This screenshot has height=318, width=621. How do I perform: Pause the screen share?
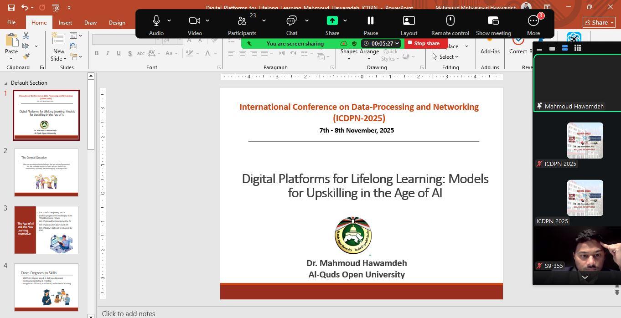tap(371, 21)
